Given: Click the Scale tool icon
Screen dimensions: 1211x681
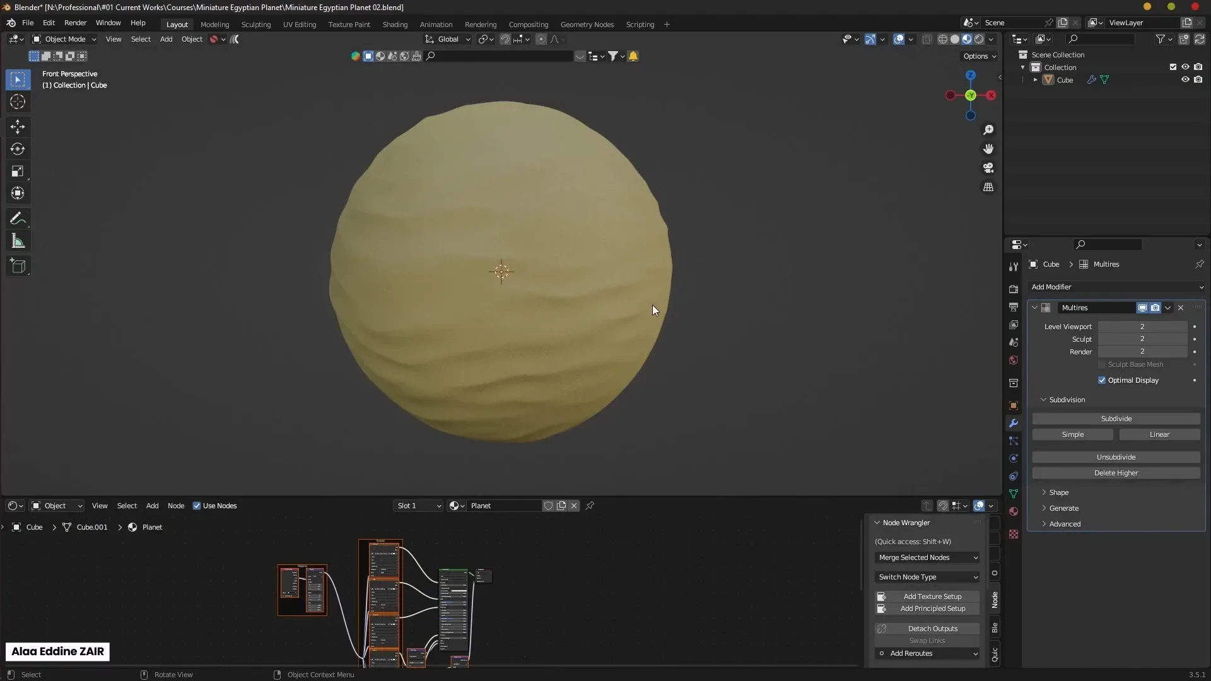Looking at the screenshot, I should coord(18,172).
